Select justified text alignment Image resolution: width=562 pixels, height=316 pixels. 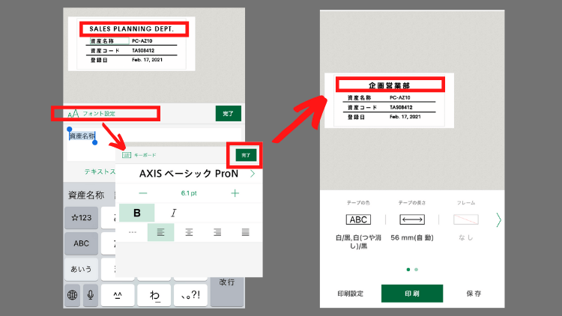246,233
